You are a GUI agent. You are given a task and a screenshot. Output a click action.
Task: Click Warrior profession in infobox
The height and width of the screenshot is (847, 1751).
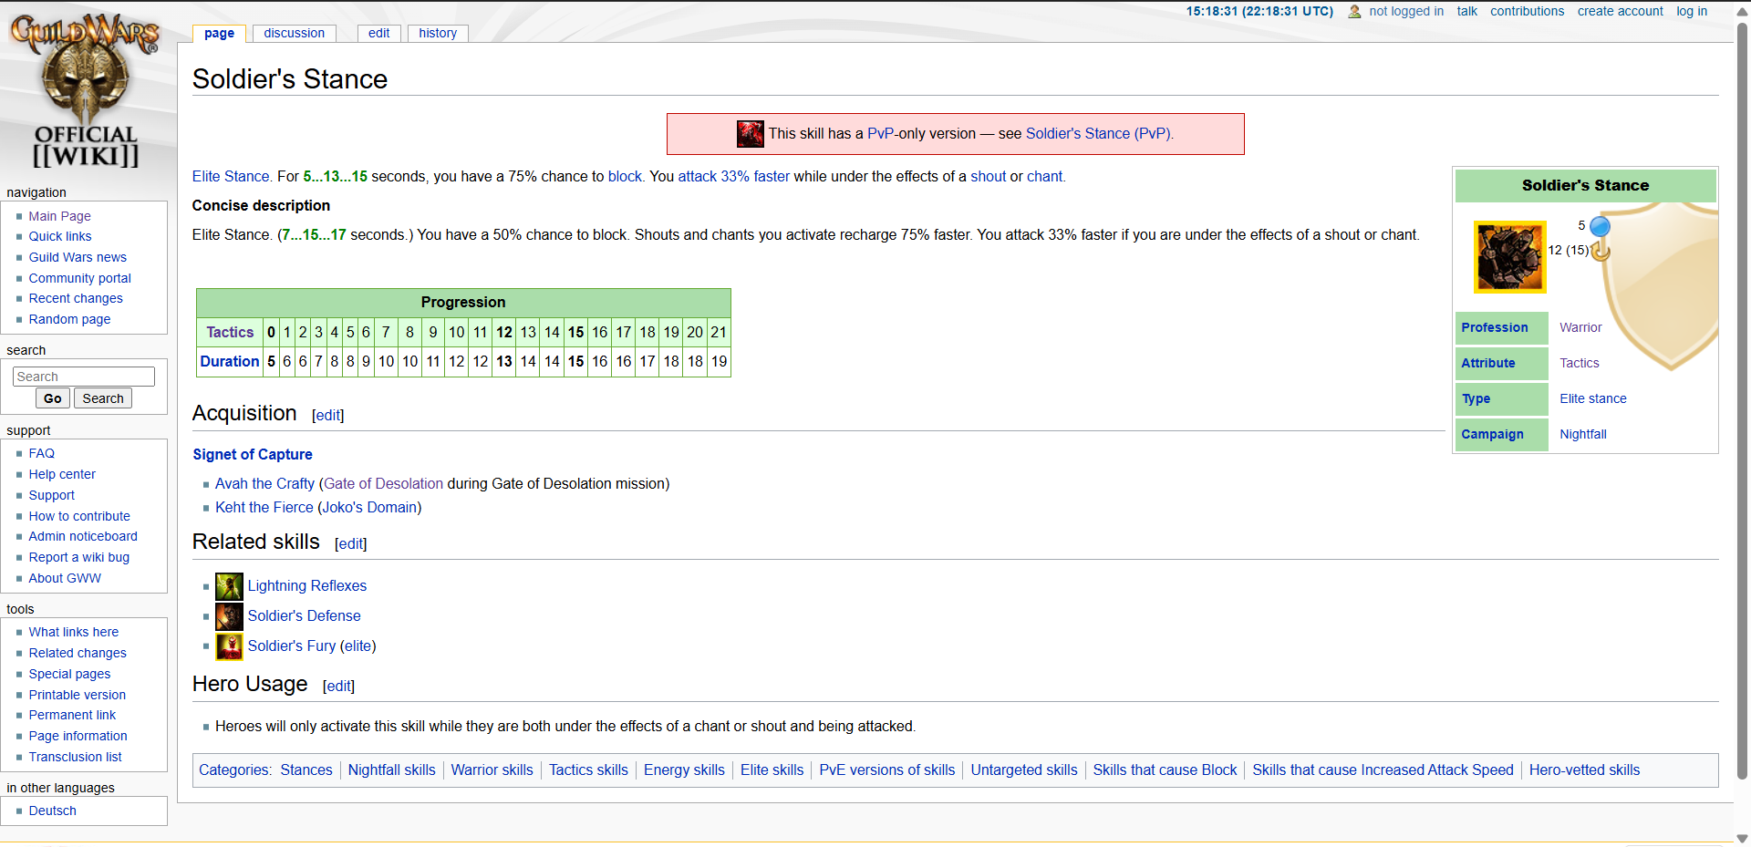pyautogui.click(x=1580, y=327)
